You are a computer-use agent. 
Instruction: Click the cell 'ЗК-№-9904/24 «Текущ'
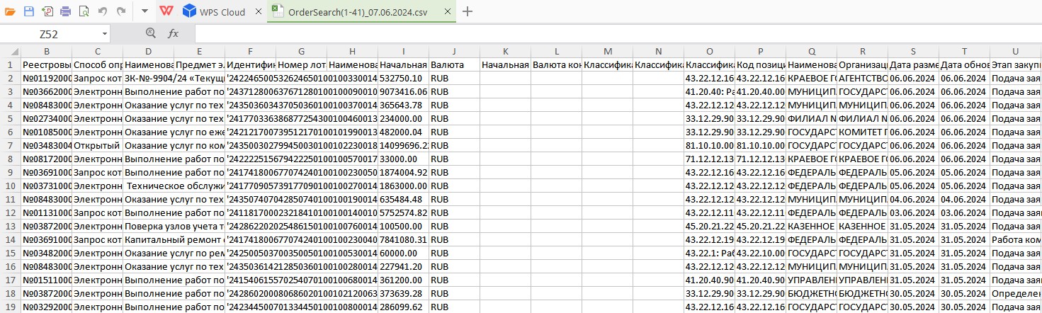pyautogui.click(x=174, y=78)
